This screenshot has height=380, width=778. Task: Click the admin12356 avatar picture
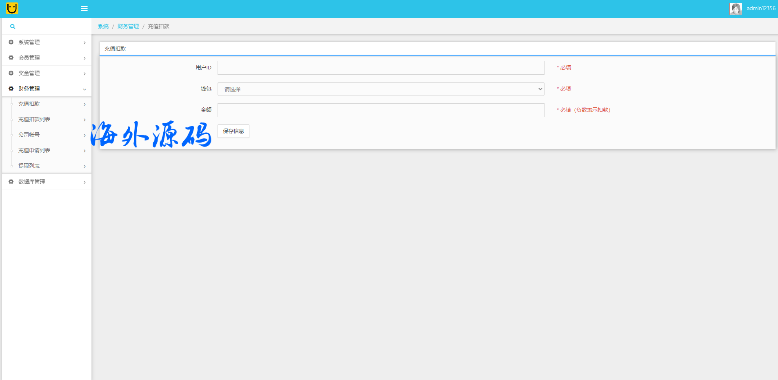pyautogui.click(x=736, y=9)
